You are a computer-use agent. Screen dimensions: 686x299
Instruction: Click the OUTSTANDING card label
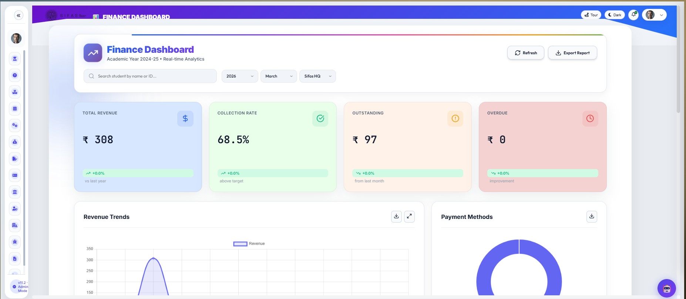pyautogui.click(x=368, y=113)
